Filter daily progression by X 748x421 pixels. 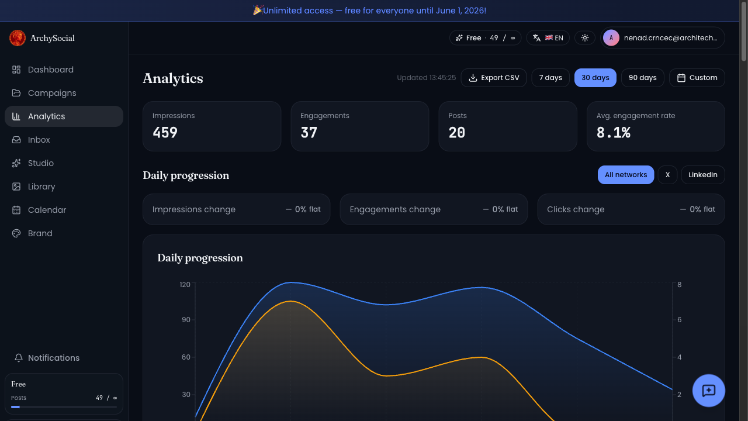tap(667, 175)
